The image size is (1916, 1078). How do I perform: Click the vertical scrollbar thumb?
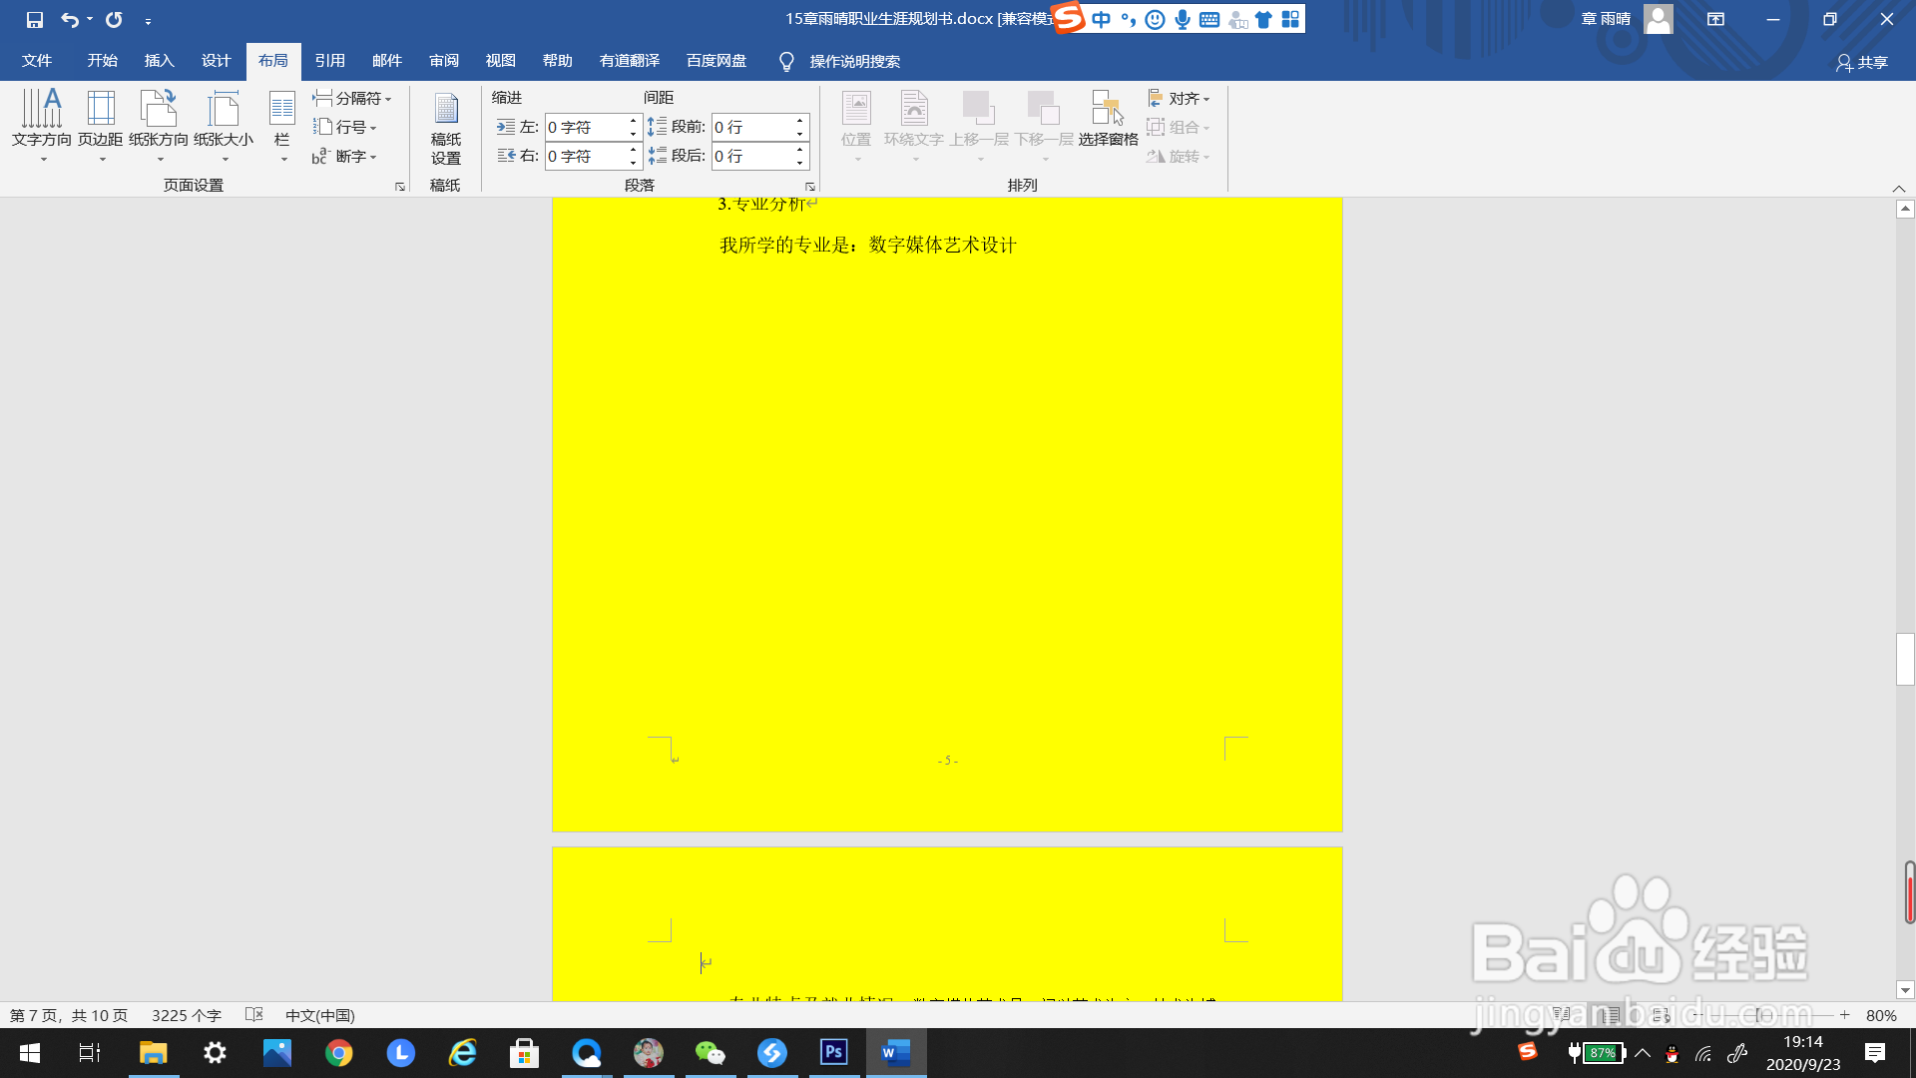click(x=1905, y=659)
